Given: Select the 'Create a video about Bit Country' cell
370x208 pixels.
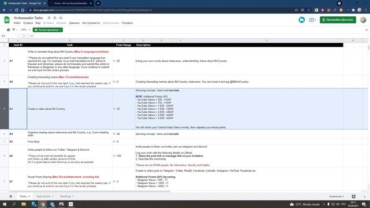Looking at the screenshot, I should tap(69, 109).
